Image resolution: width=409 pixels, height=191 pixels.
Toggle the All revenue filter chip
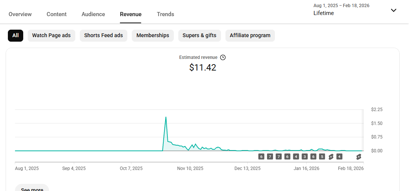tap(15, 36)
